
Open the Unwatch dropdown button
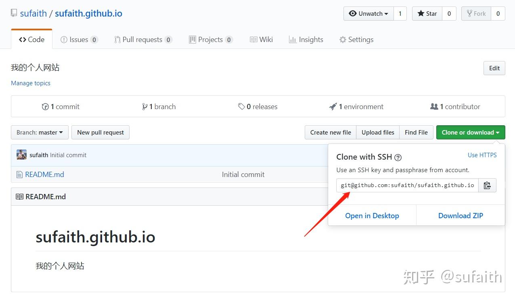point(368,13)
